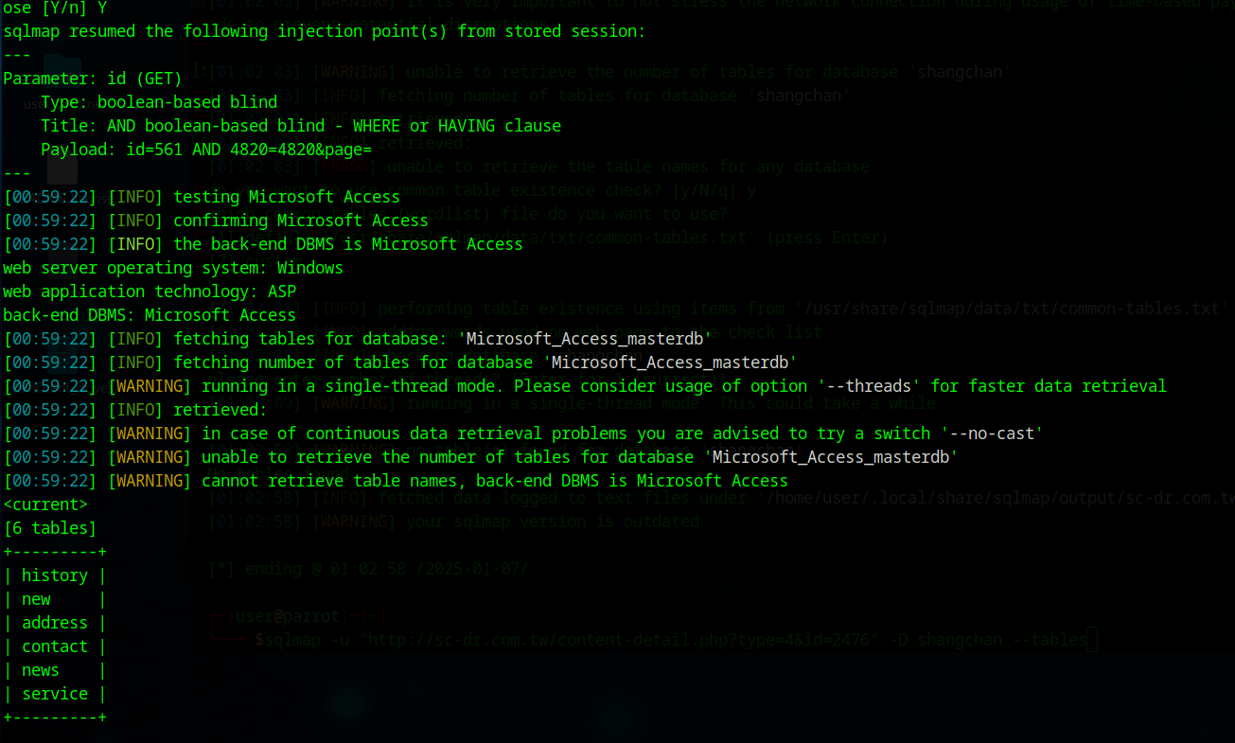Image resolution: width=1235 pixels, height=743 pixels.
Task: Select the "Type: boolean-based blind" line
Action: coord(159,102)
